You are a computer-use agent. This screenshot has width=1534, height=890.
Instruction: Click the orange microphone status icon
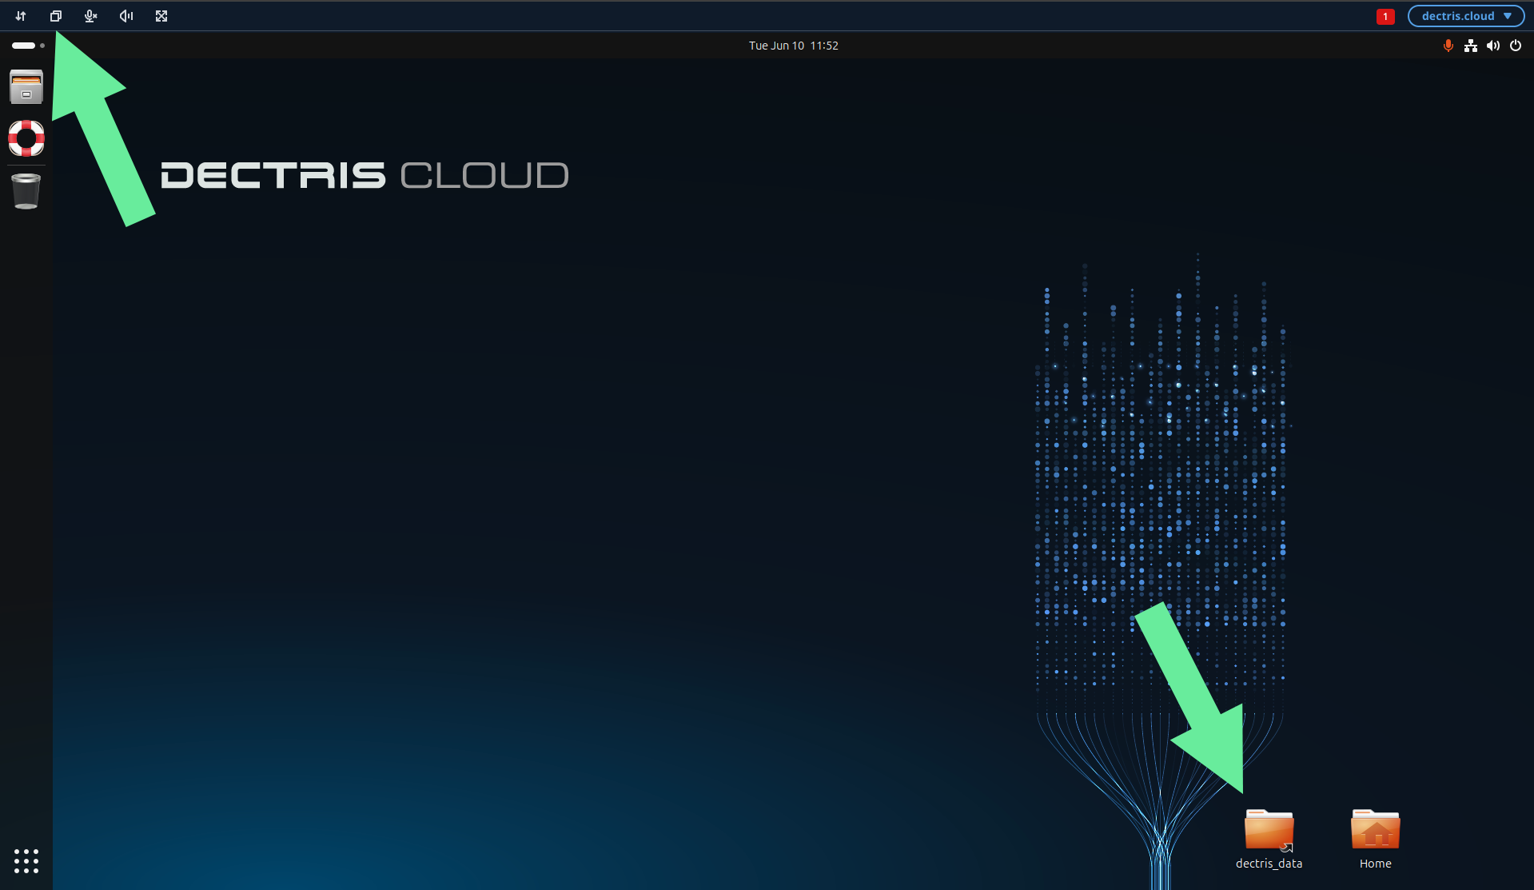tap(1448, 46)
